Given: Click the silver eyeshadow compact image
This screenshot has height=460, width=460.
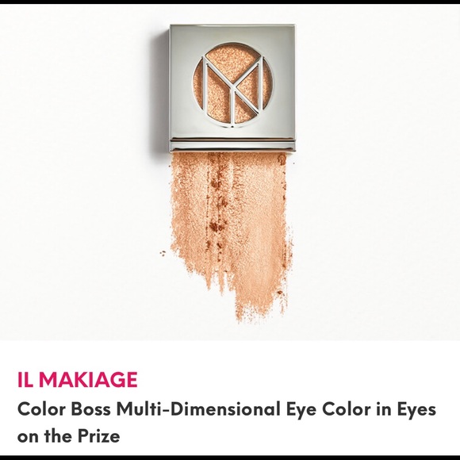Looking at the screenshot, I should point(232,88).
